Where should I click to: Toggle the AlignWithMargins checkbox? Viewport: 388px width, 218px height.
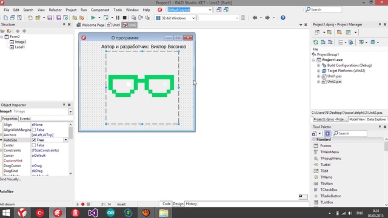click(34, 130)
